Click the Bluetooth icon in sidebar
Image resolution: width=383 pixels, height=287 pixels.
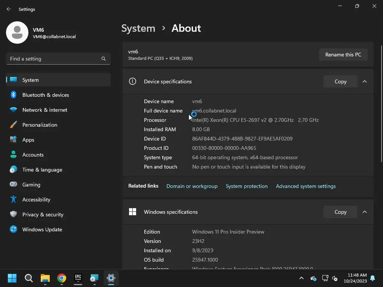pyautogui.click(x=13, y=95)
